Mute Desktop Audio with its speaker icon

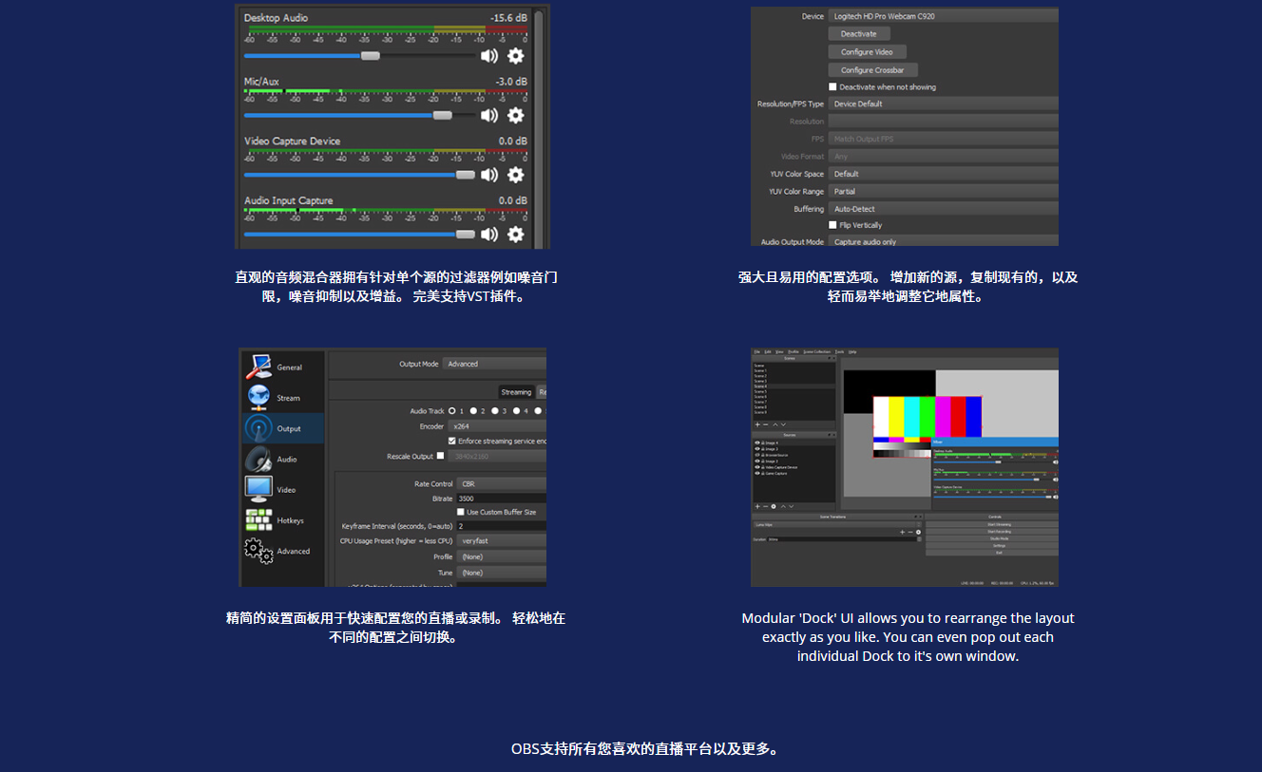[x=489, y=56]
